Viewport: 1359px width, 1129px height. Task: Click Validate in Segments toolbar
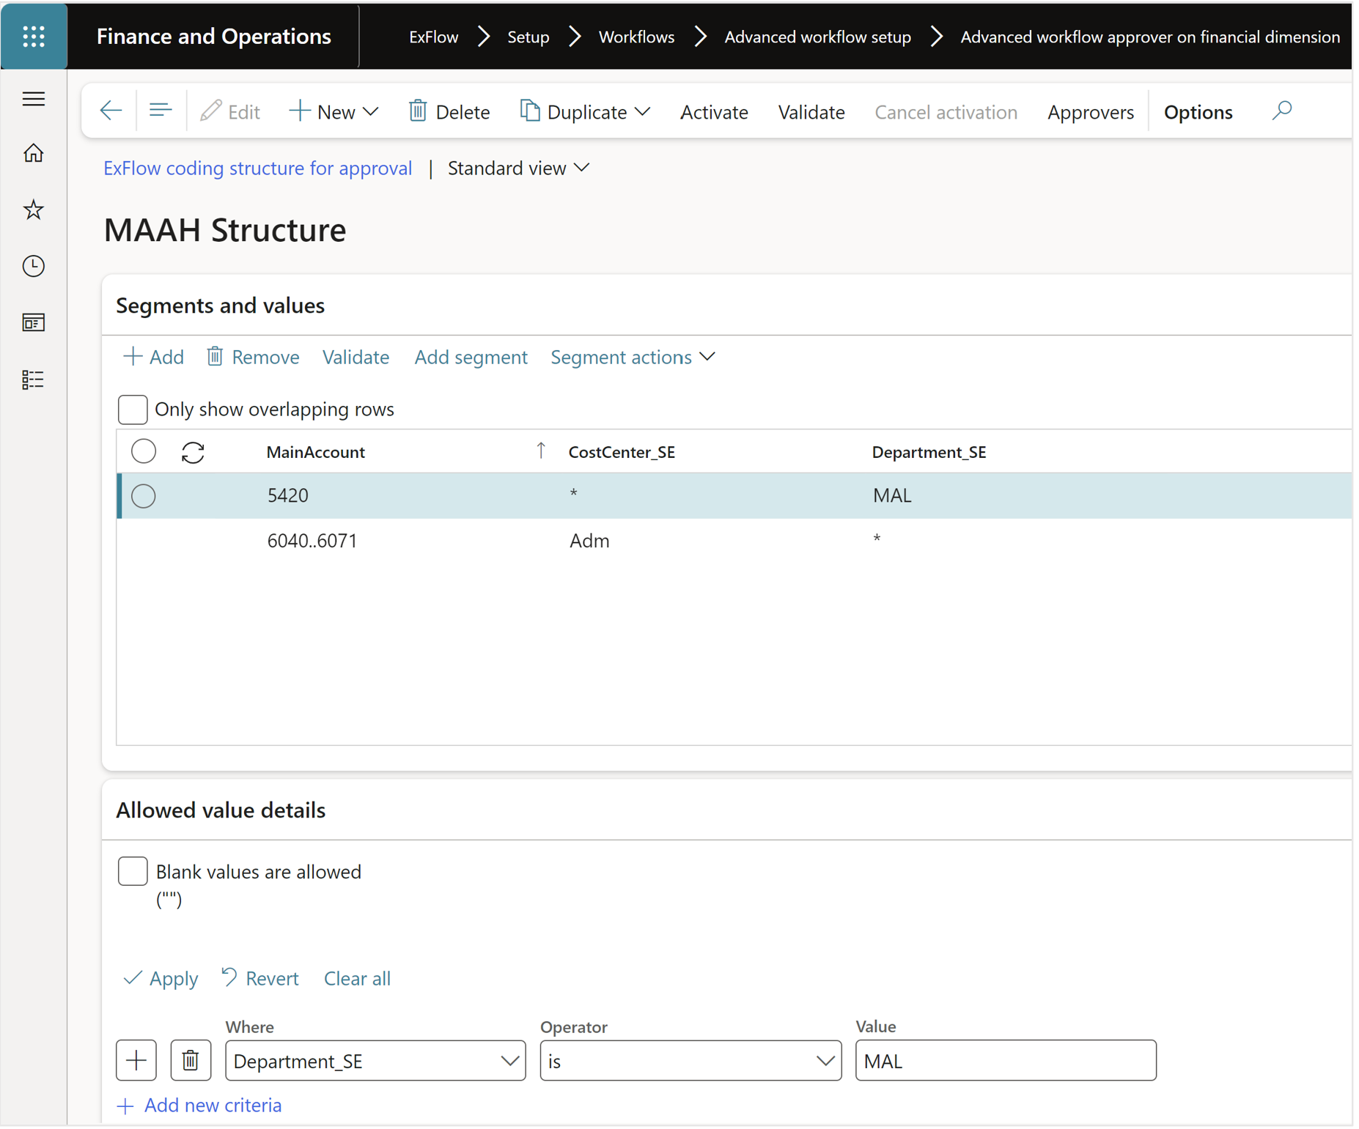356,357
